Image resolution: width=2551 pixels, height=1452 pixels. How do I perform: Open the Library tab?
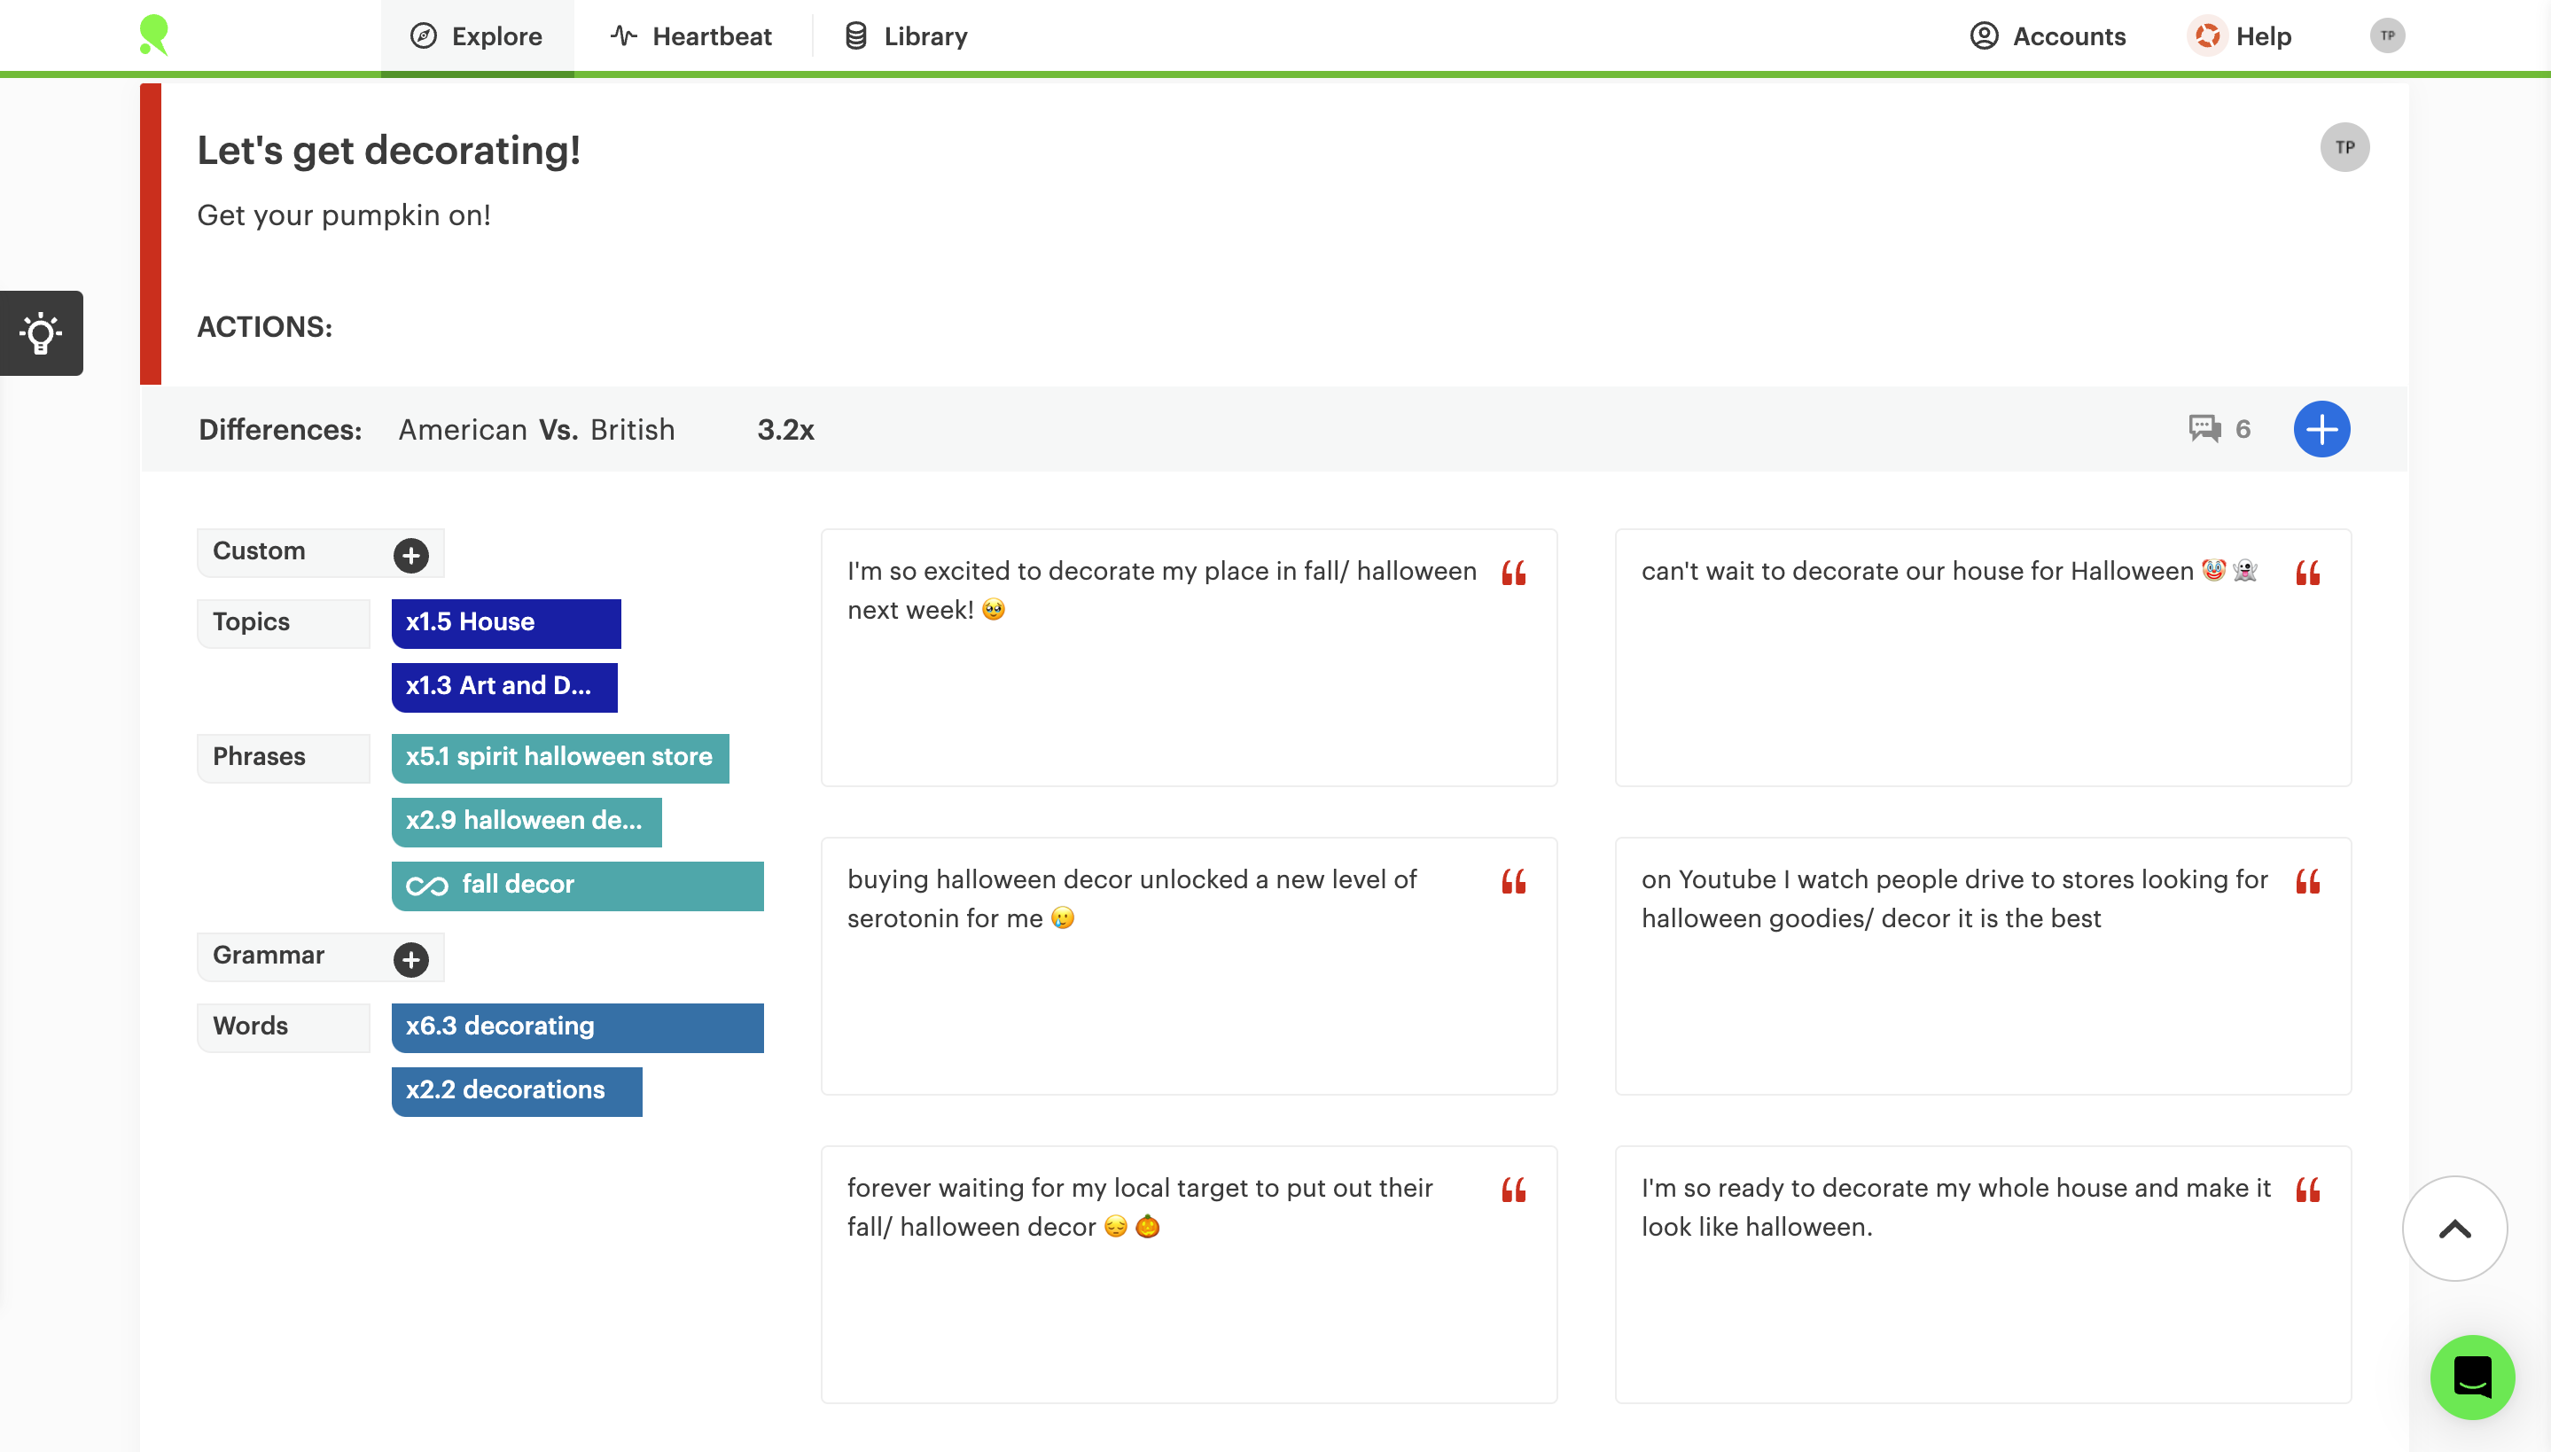(x=906, y=37)
